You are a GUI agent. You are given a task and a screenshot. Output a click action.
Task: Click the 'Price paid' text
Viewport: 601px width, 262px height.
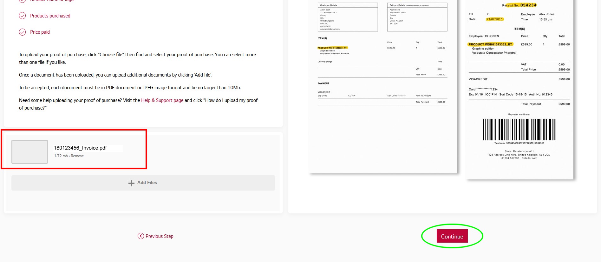[40, 32]
